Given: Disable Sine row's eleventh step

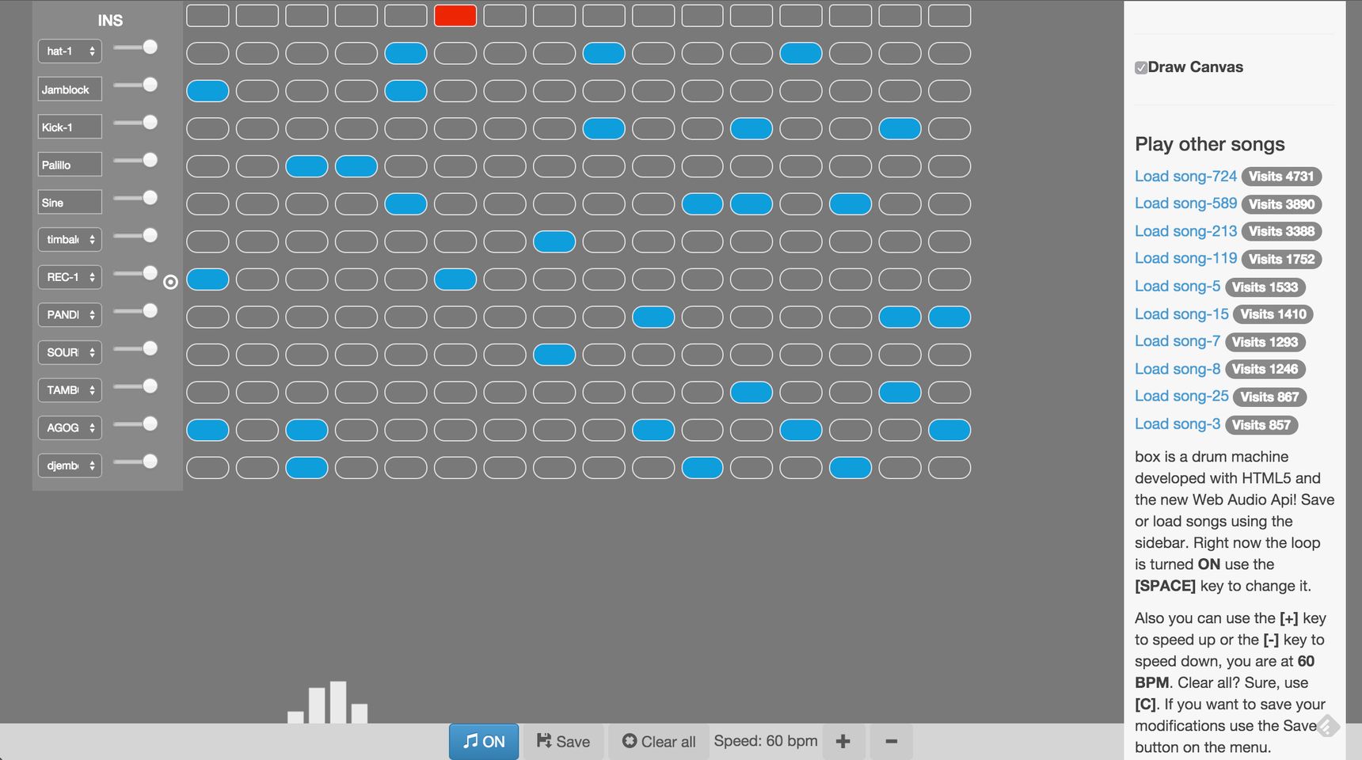Looking at the screenshot, I should (x=702, y=204).
